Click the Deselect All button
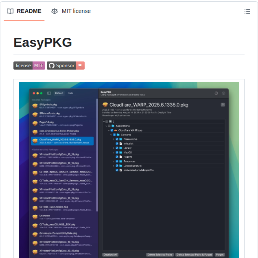The height and width of the screenshot is (258, 258). pyautogui.click(x=110, y=255)
